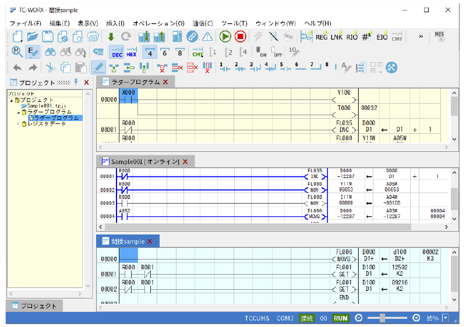Image resolution: width=466 pixels, height=327 pixels.
Task: Expand the レジスタデータ tree node
Action: 19,124
